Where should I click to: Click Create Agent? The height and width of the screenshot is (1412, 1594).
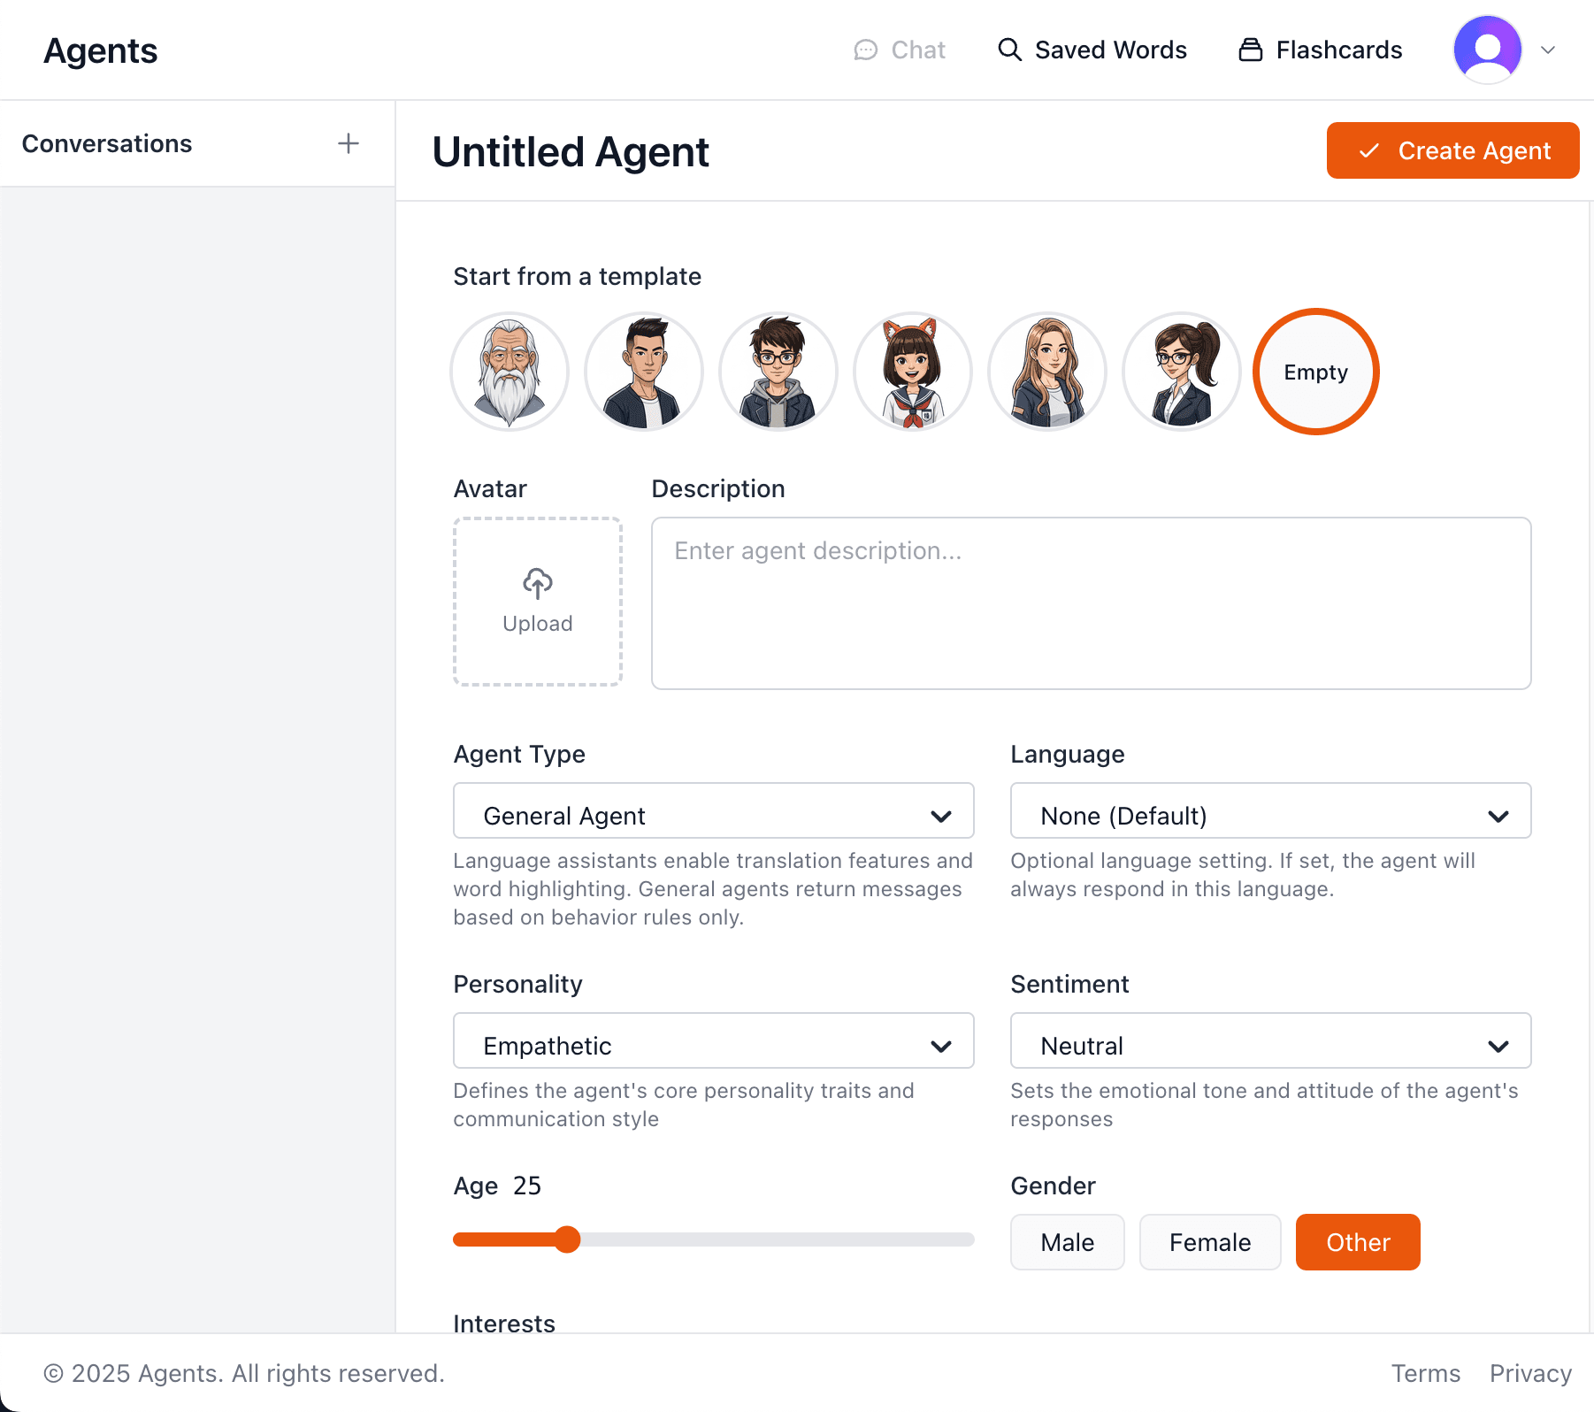coord(1452,150)
